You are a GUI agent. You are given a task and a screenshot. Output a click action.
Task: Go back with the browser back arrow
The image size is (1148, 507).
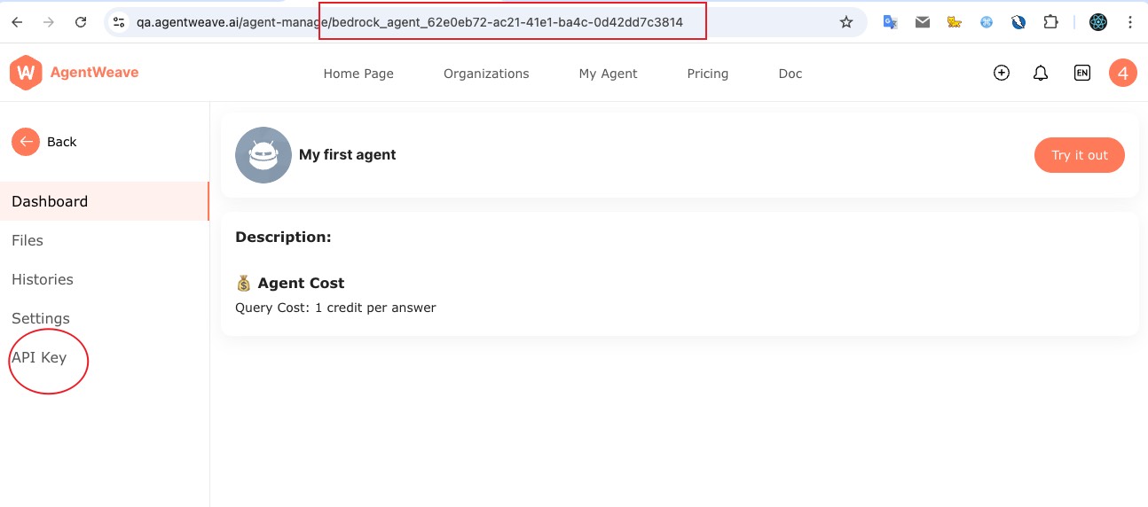point(17,22)
